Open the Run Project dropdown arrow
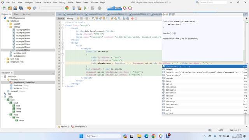Image resolution: width=249 pixels, height=140 pixels. pyautogui.click(x=88, y=8)
